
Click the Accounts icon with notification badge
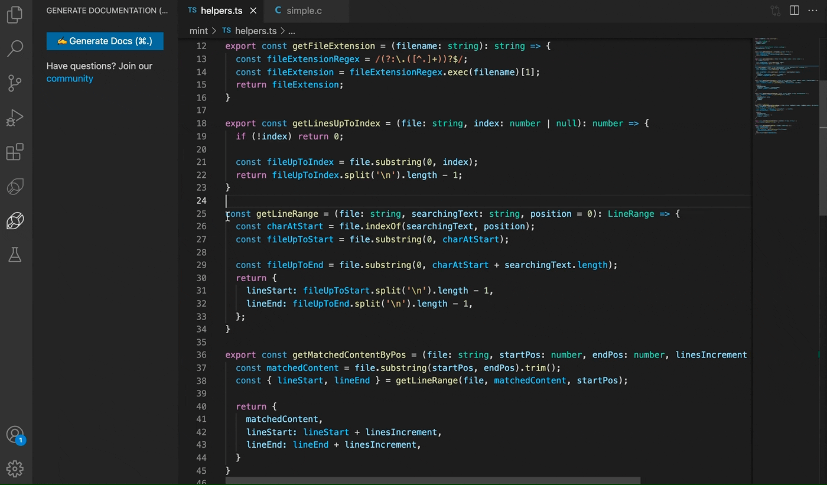click(x=15, y=435)
